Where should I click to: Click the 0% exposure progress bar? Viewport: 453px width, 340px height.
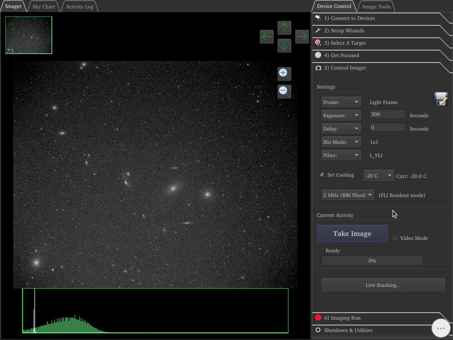(x=372, y=261)
